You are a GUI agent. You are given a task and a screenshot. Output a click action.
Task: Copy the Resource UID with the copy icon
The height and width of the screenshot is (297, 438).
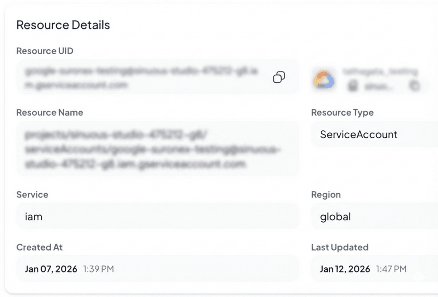tap(279, 77)
